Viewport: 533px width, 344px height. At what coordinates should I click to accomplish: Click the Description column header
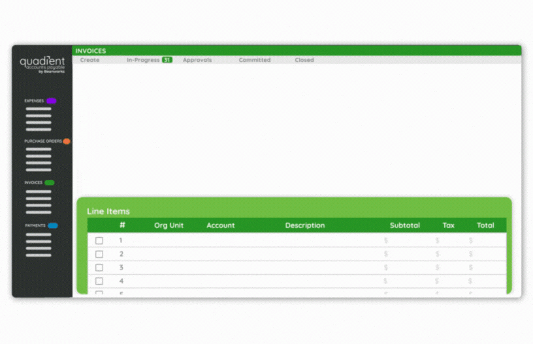tap(304, 225)
